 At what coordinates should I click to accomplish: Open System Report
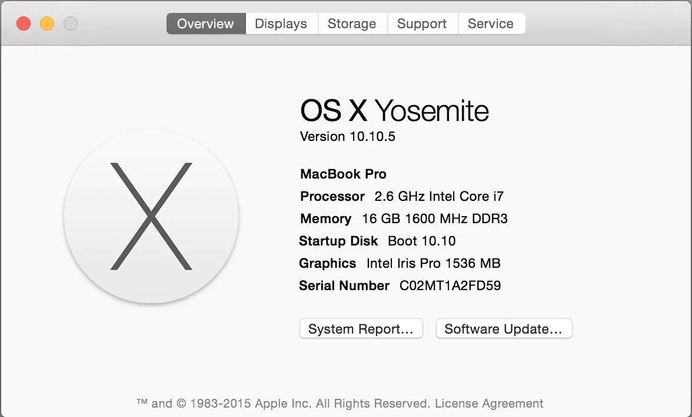tap(361, 328)
